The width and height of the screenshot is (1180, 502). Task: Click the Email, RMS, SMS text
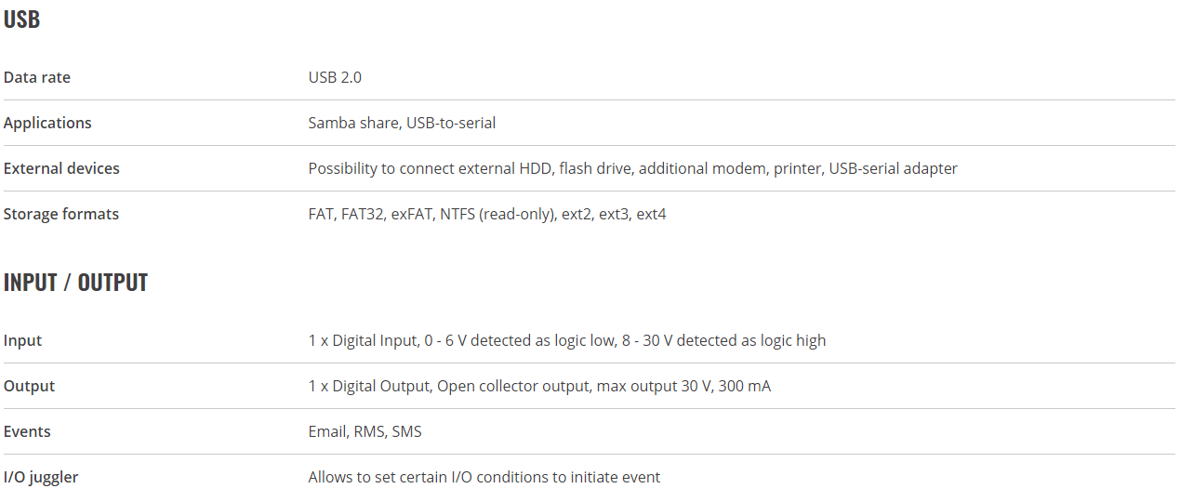pyautogui.click(x=365, y=431)
